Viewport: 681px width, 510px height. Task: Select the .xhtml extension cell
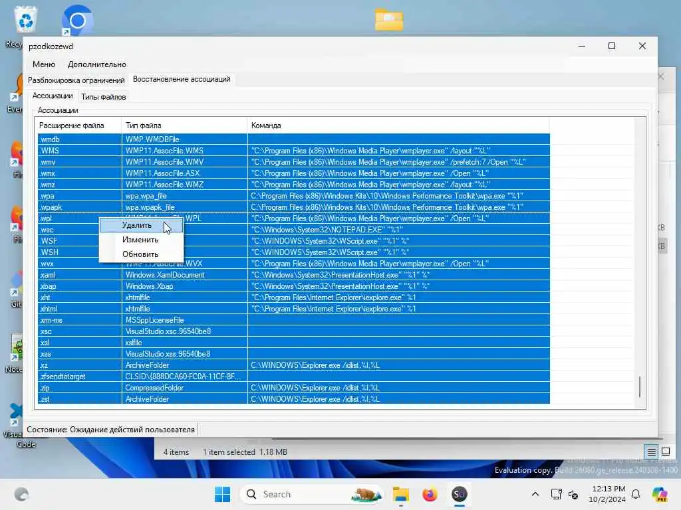[80, 308]
